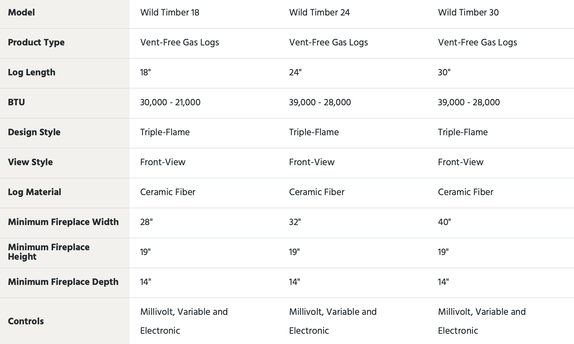Image resolution: width=574 pixels, height=344 pixels.
Task: Select the Minimum Fireplace Width label
Action: pyautogui.click(x=63, y=222)
